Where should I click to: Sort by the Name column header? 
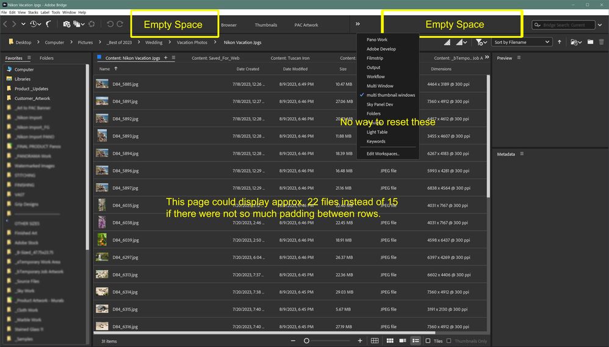104,69
